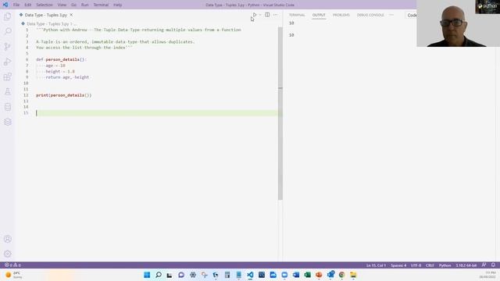The width and height of the screenshot is (500, 281).
Task: Switch to Visual Studio Code taskbar icon
Action: pyautogui.click(x=250, y=275)
